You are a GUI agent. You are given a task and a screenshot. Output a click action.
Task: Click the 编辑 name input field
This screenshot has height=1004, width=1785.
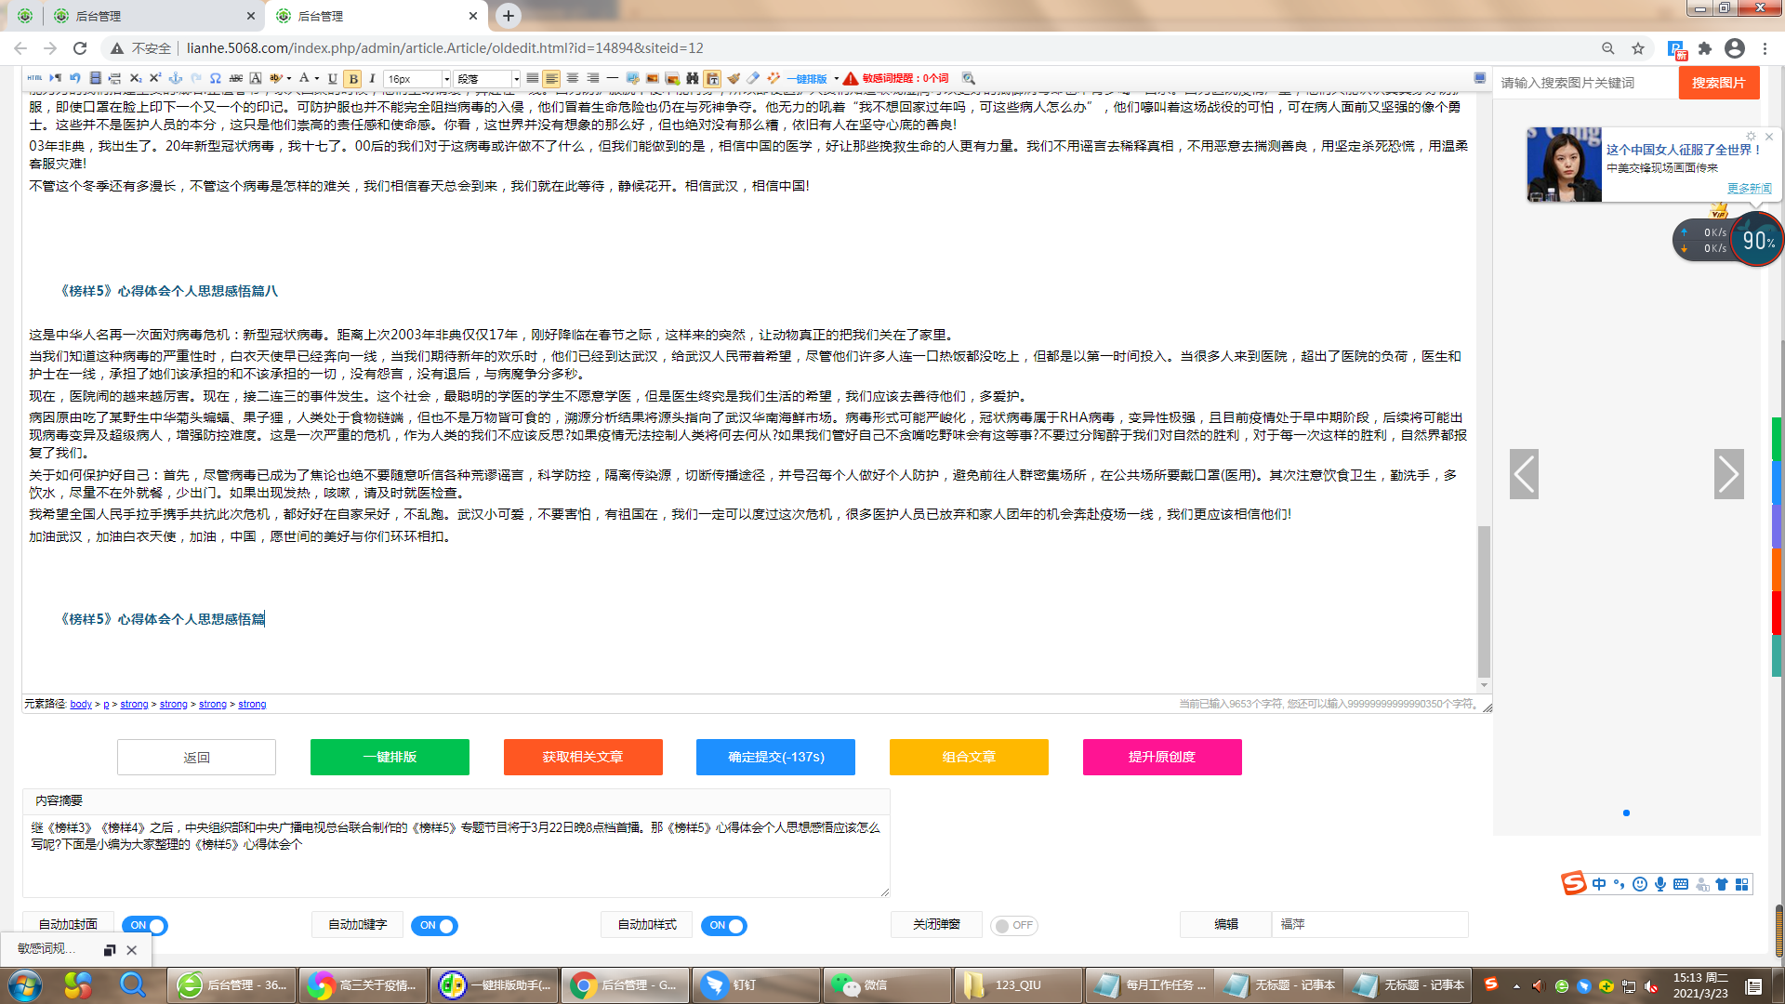(x=1369, y=924)
